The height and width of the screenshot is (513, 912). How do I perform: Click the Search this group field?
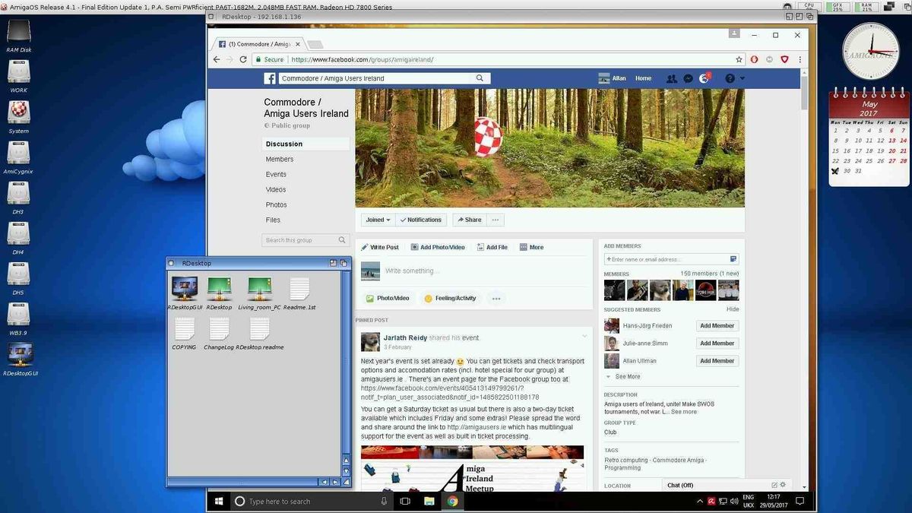[299, 240]
